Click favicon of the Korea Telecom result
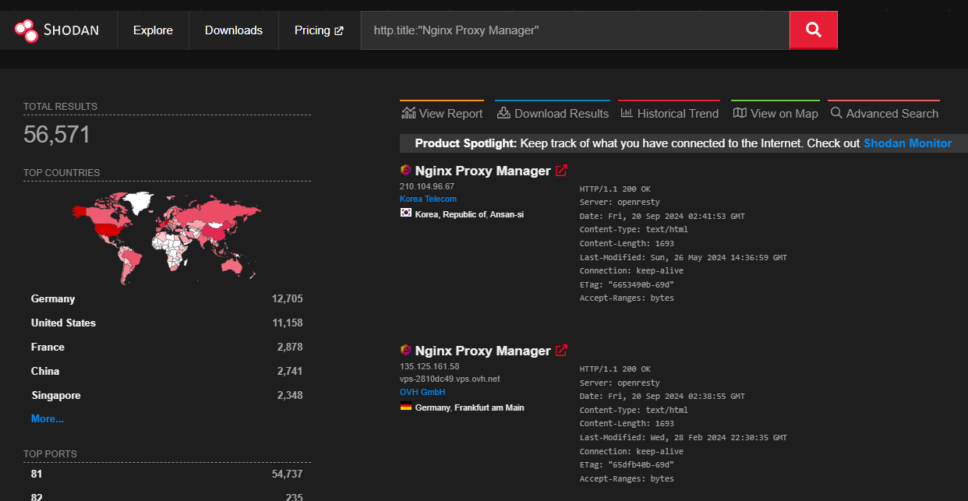This screenshot has height=501, width=968. 405,170
